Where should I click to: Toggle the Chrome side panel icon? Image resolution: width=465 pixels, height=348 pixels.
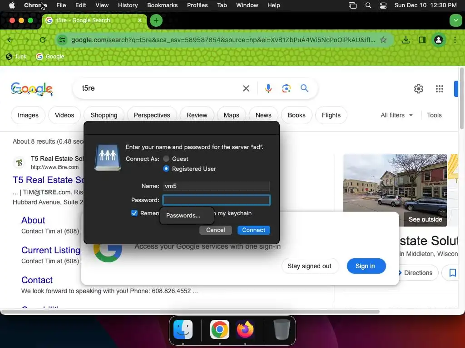click(x=422, y=40)
